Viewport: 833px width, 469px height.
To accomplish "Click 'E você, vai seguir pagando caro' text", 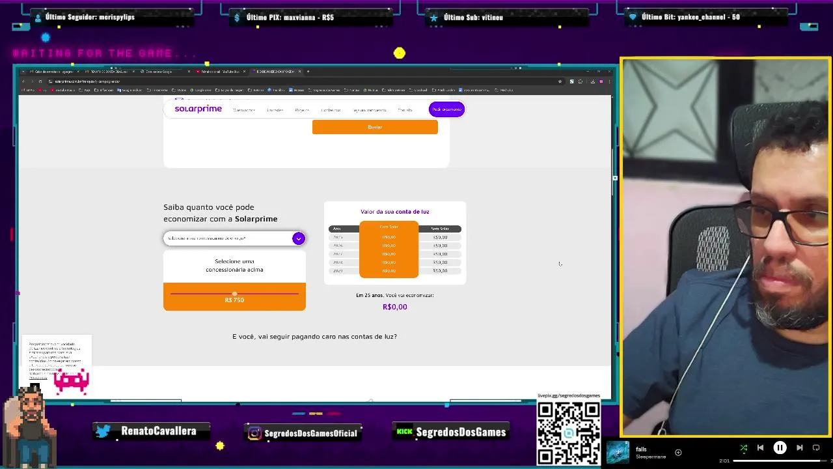I will pyautogui.click(x=314, y=337).
